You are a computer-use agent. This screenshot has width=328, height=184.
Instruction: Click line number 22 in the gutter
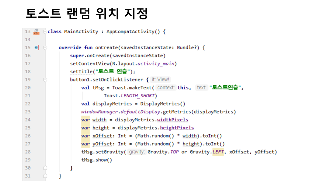coord(28,104)
